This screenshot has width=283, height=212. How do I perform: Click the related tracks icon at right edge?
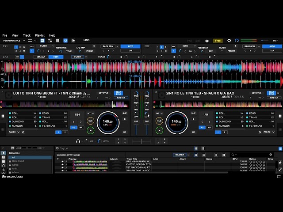pos(280,170)
